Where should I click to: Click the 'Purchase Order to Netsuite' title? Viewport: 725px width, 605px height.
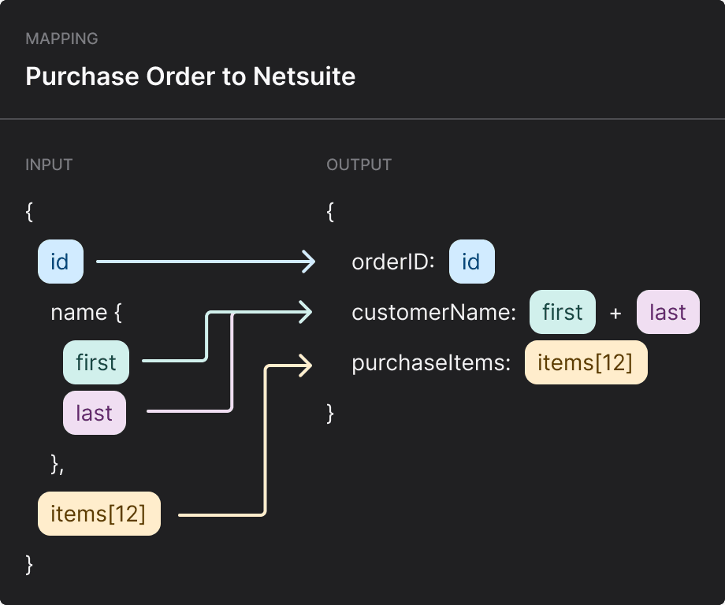pos(191,76)
